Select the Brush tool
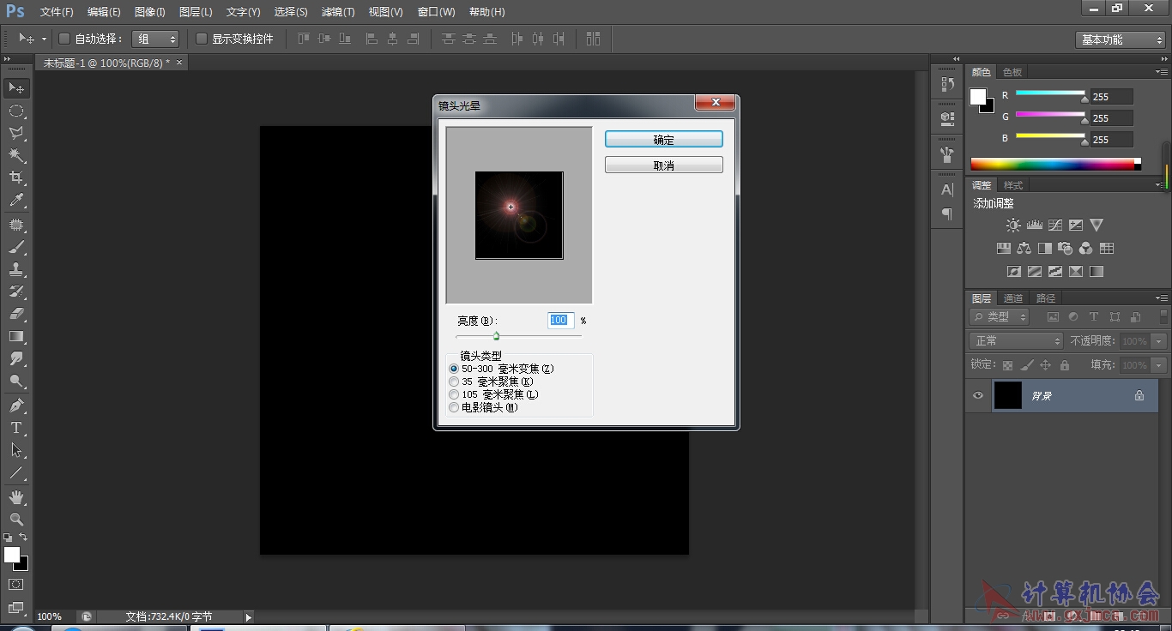Image resolution: width=1172 pixels, height=631 pixels. (16, 247)
